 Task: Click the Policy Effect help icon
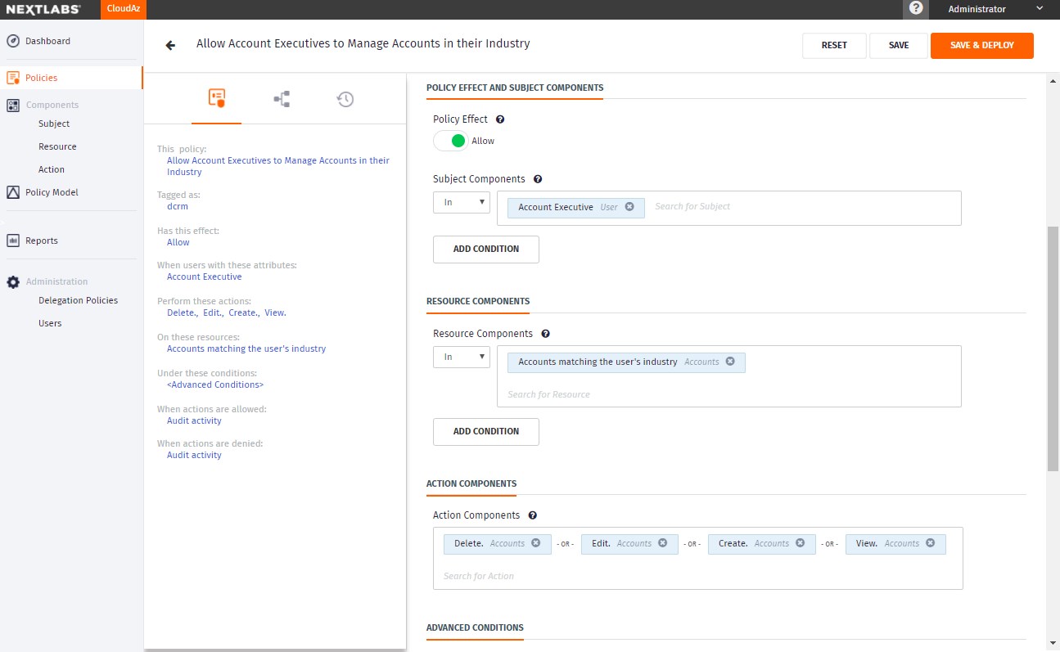pos(500,119)
